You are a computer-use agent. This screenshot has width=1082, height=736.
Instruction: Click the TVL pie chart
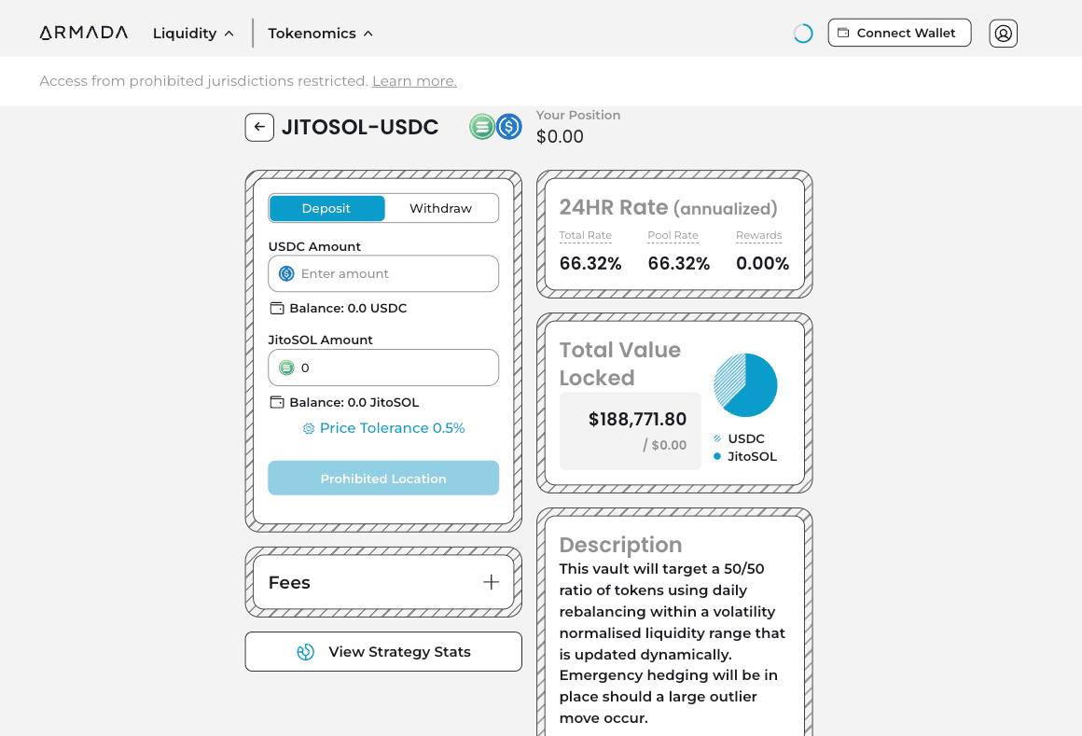745,385
